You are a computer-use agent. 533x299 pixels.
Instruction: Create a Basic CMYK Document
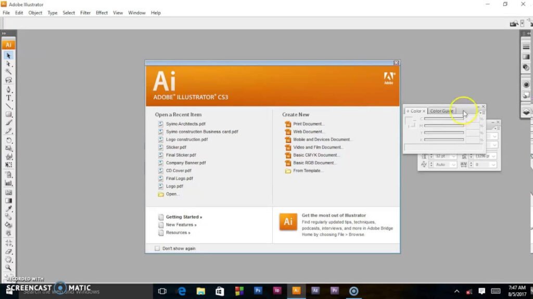[x=316, y=155]
